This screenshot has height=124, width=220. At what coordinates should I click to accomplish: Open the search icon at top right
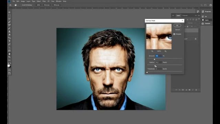point(201,5)
